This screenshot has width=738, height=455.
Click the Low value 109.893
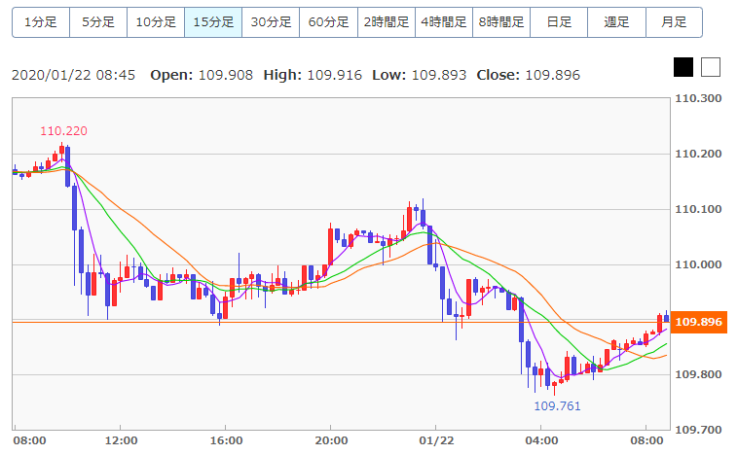pyautogui.click(x=439, y=75)
